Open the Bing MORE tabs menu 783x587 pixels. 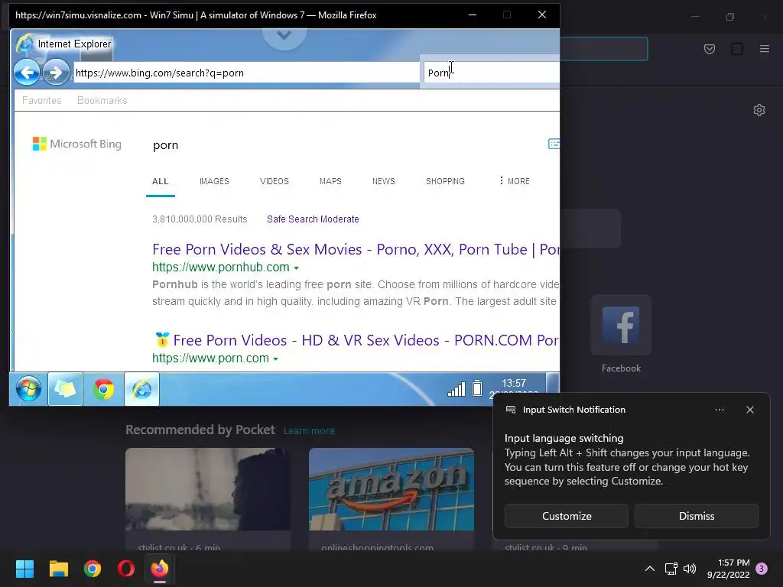(x=515, y=181)
